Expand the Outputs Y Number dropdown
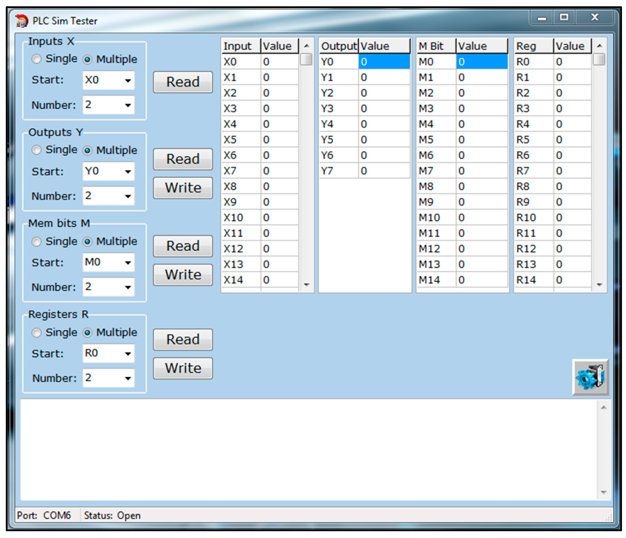 point(128,196)
